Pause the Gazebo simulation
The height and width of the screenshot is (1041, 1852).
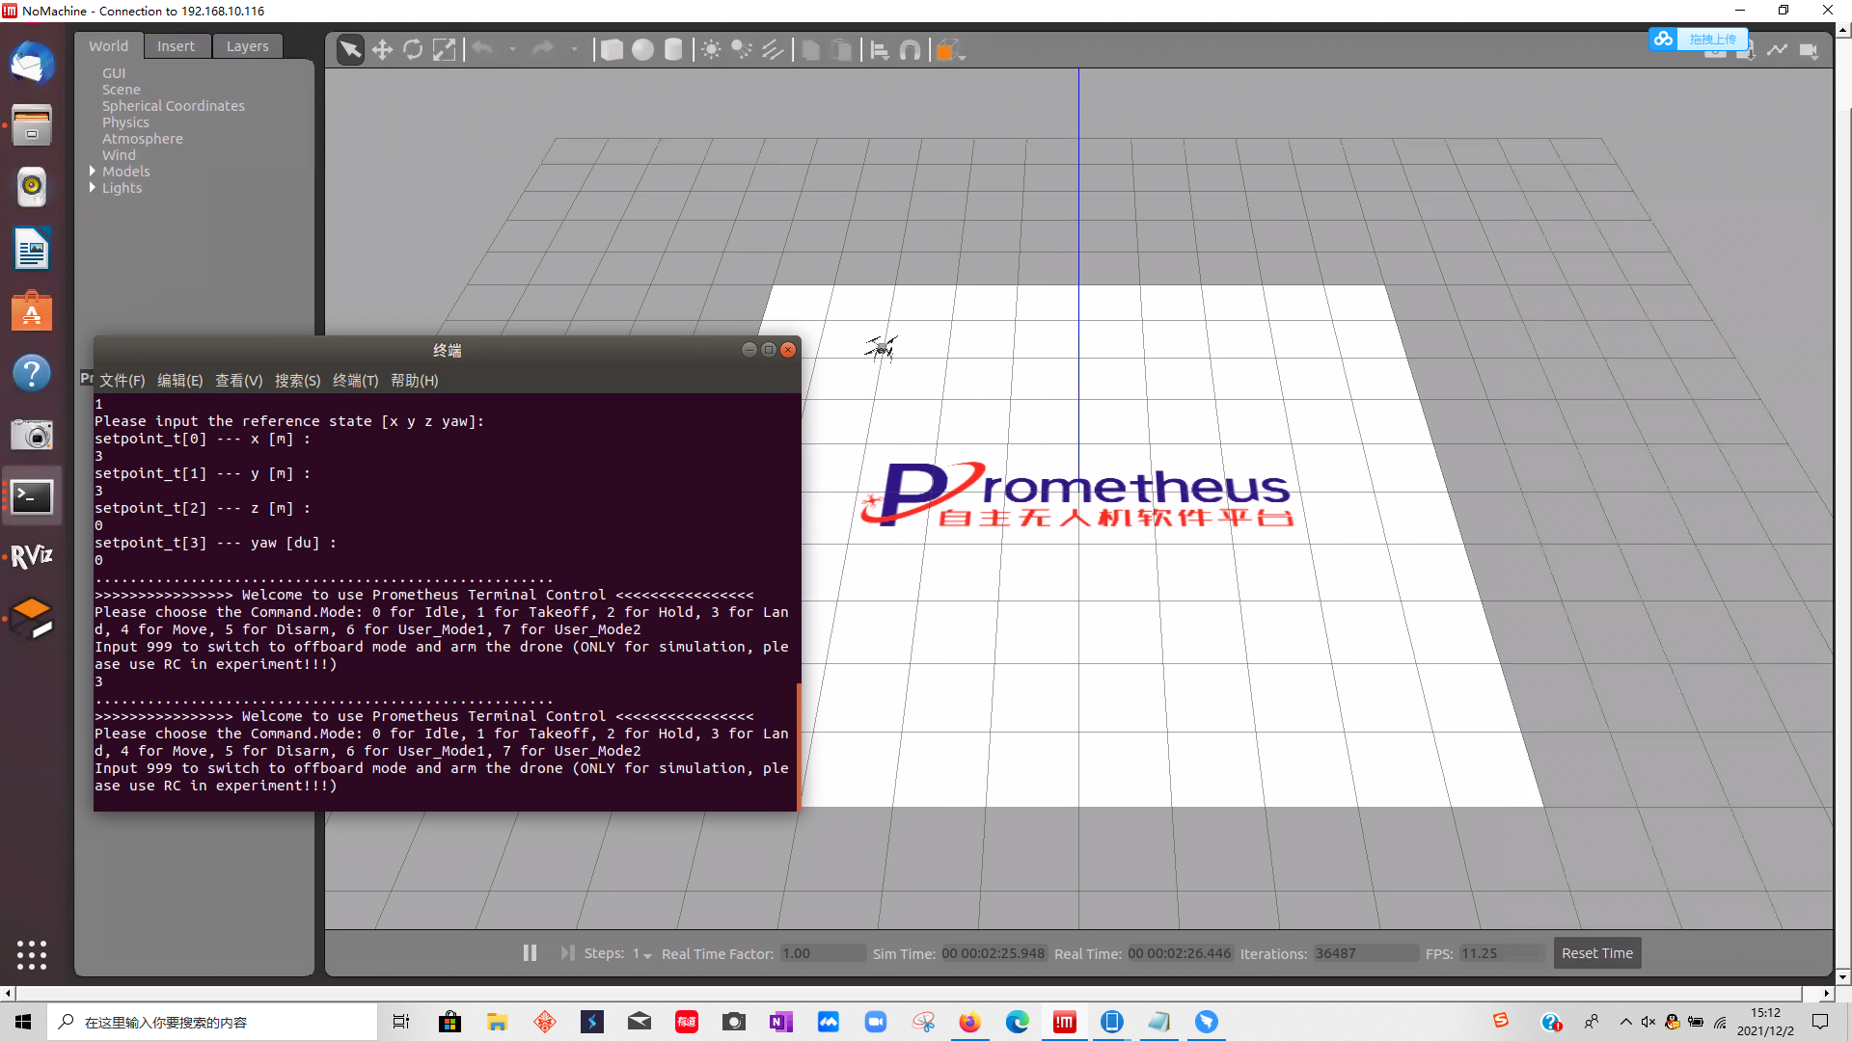(530, 952)
